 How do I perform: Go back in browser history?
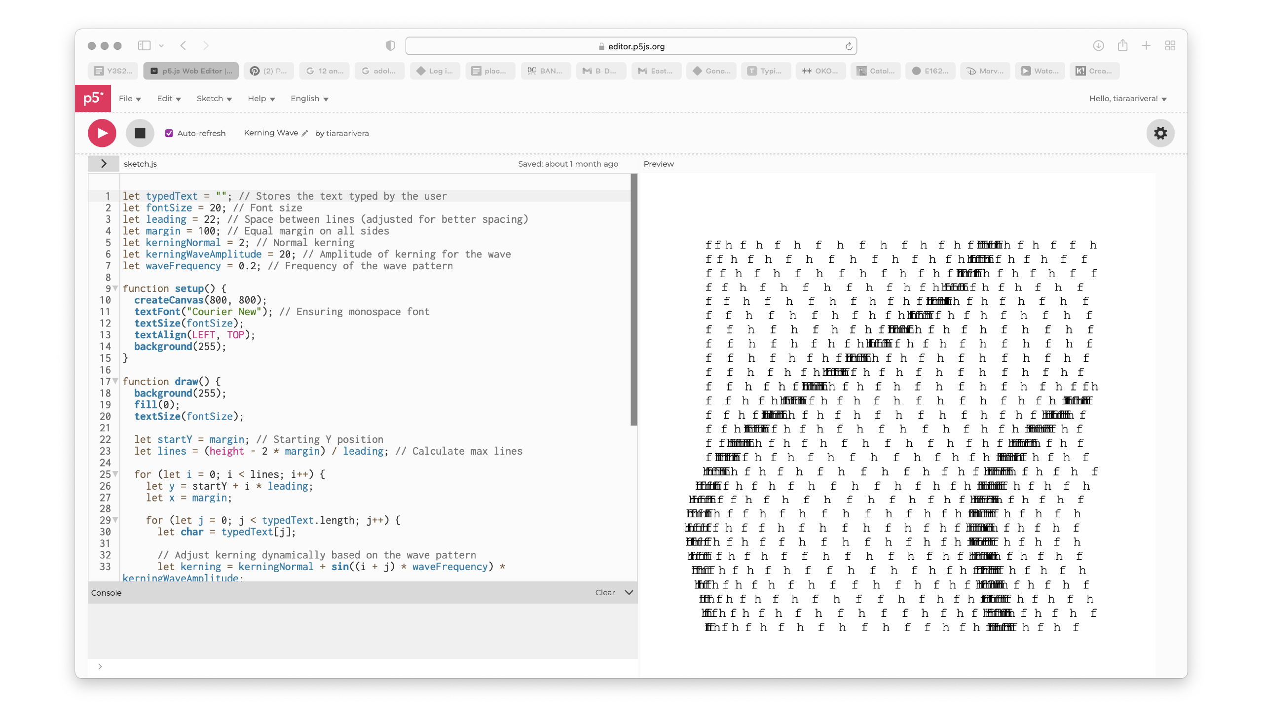183,46
